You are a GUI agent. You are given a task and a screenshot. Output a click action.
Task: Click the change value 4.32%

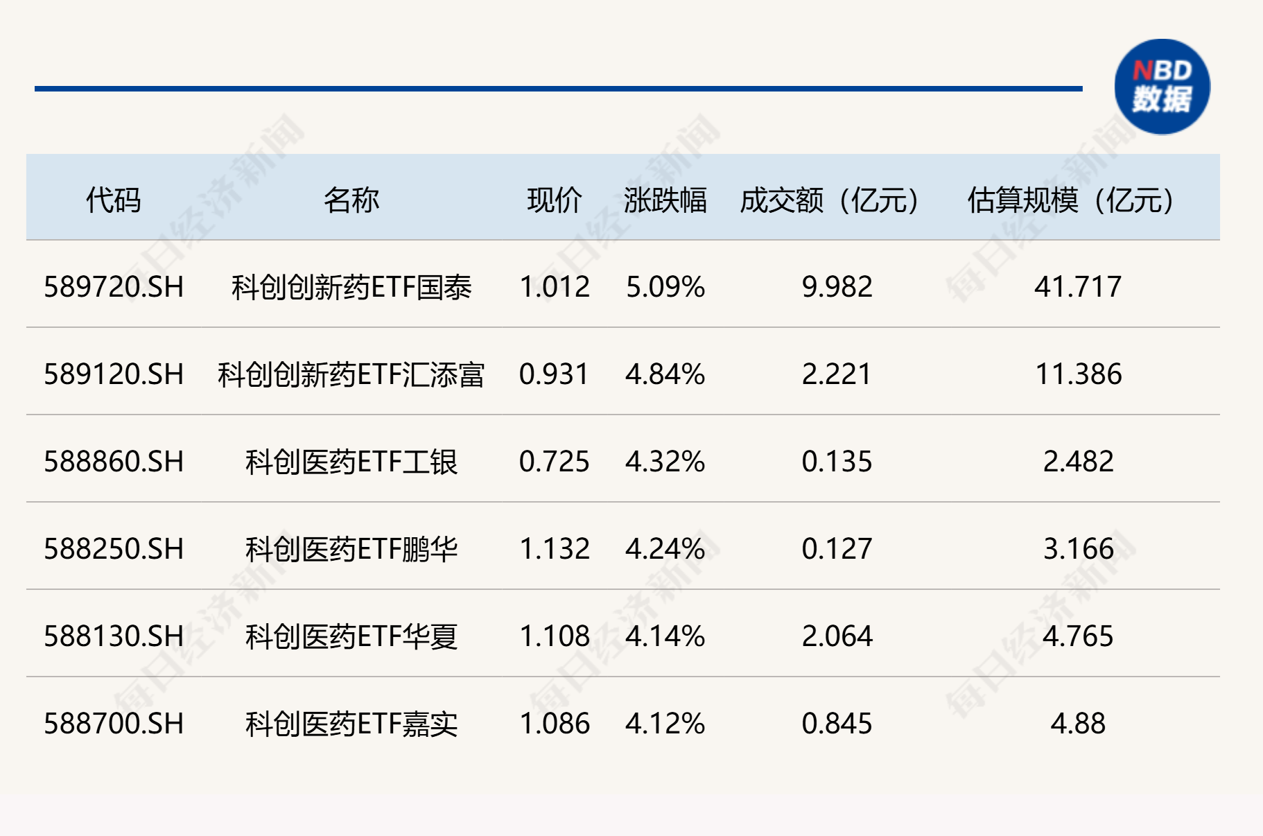[665, 462]
